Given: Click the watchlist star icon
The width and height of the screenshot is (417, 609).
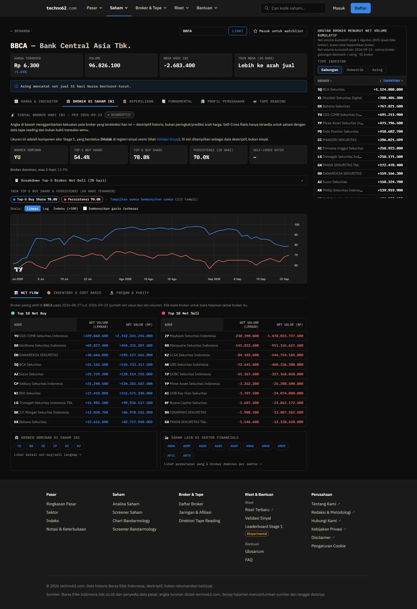Looking at the screenshot, I should (x=255, y=31).
